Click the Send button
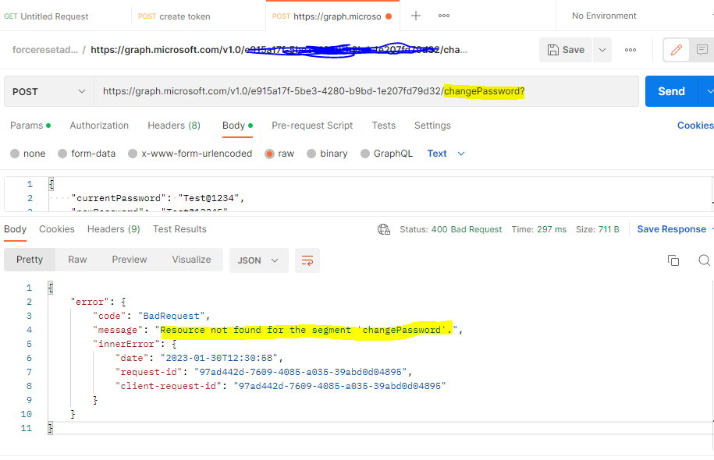Viewport: 714px width, 460px height. click(670, 91)
